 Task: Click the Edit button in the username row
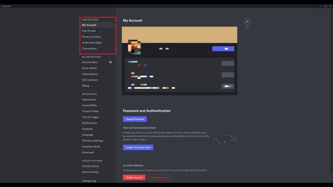[x=228, y=63]
